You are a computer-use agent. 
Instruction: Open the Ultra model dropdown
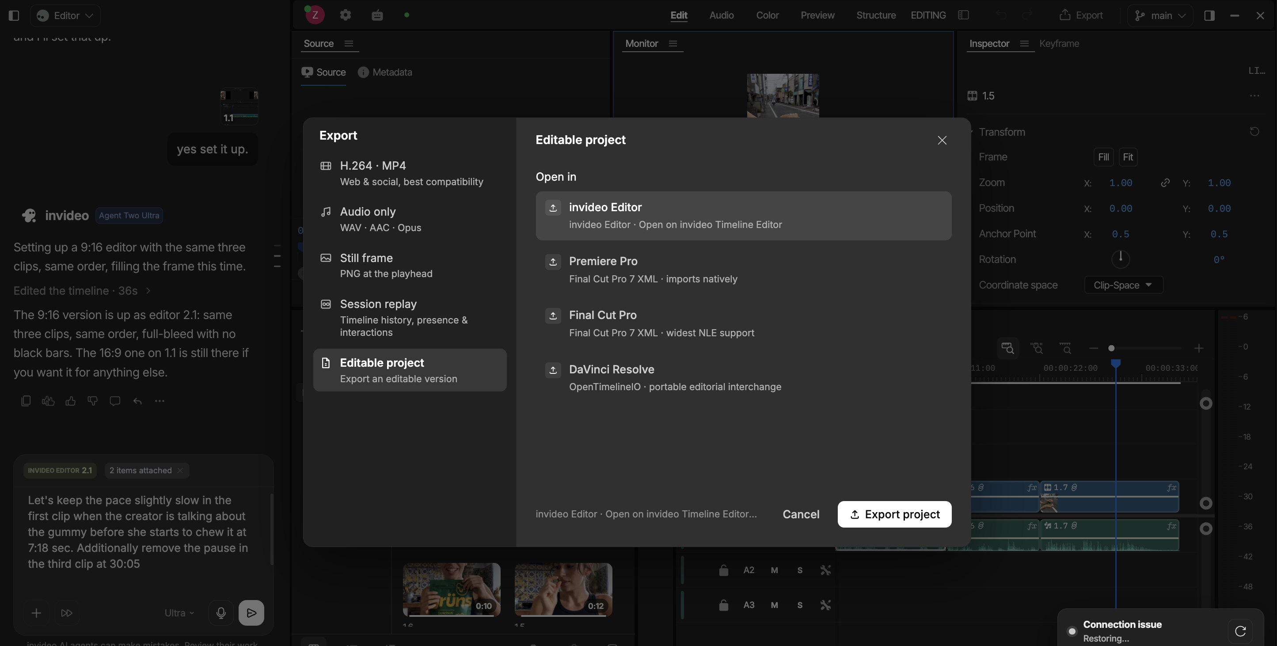(x=179, y=613)
